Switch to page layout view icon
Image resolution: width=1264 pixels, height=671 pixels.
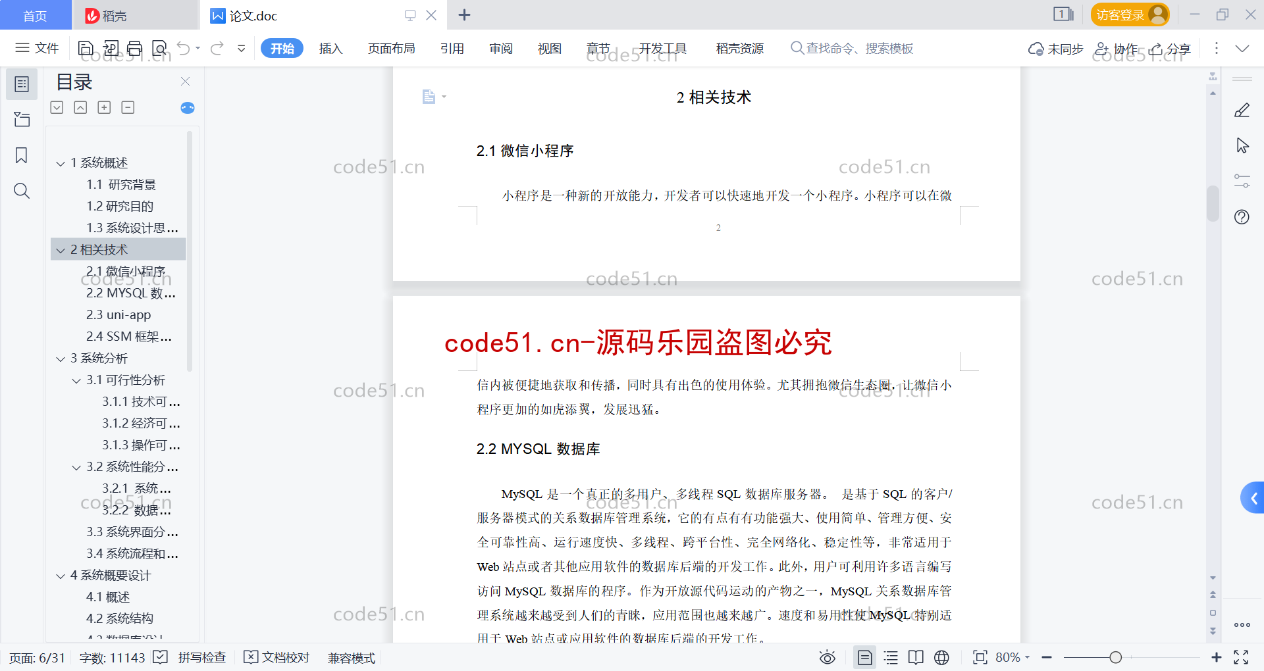[865, 657]
